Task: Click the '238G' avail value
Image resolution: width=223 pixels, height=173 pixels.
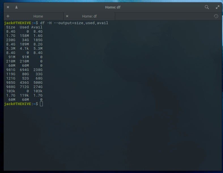Action: click(38, 70)
